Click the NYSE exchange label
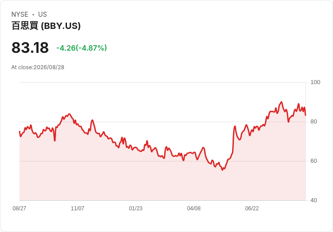The image size is (333, 232). click(20, 14)
